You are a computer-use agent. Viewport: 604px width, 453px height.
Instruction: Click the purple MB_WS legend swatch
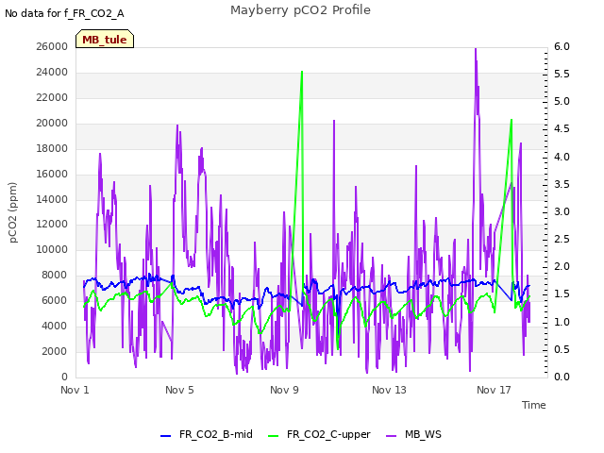(391, 436)
